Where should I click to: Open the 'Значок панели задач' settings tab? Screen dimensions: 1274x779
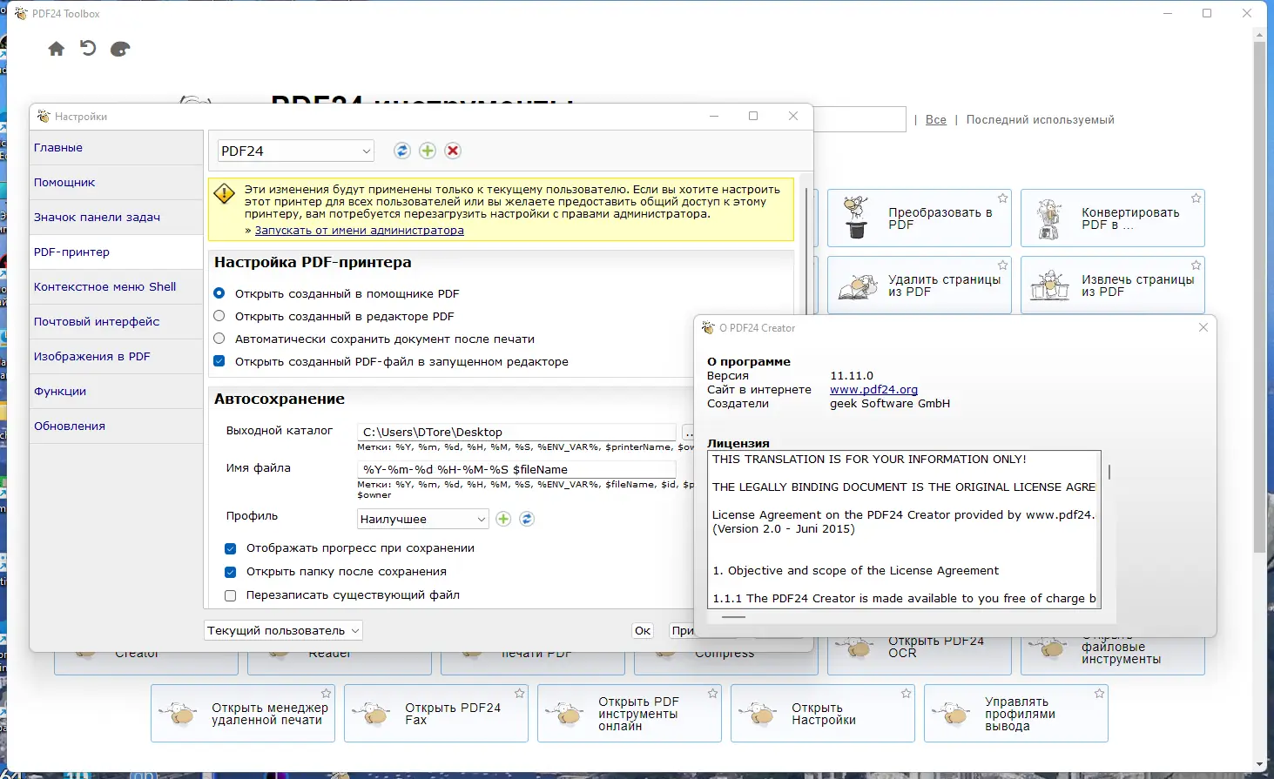point(116,218)
